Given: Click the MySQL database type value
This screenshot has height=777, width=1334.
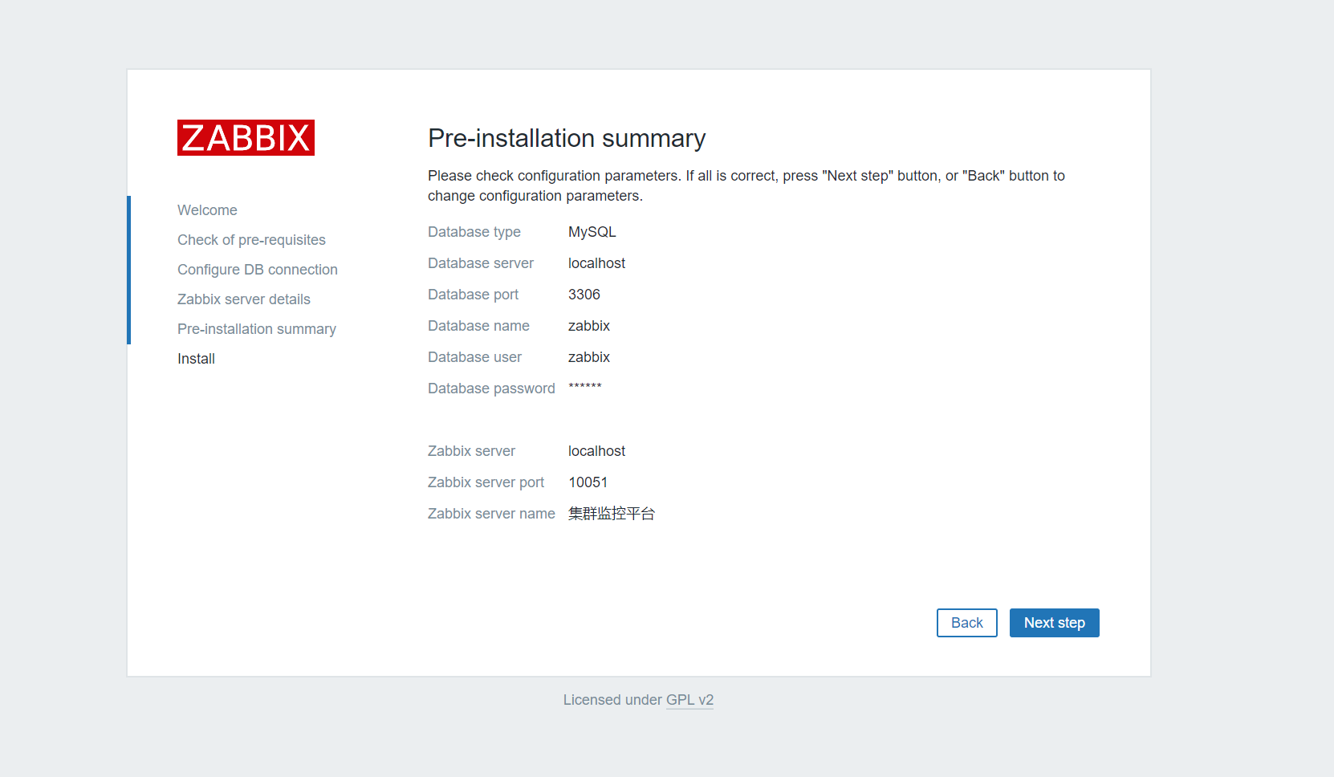Looking at the screenshot, I should 592,232.
